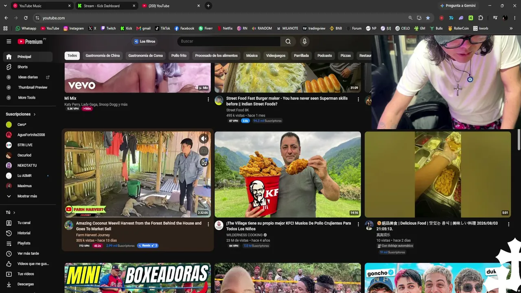The width and height of the screenshot is (521, 293).
Task: Click the YouTube search input field
Action: [229, 41]
